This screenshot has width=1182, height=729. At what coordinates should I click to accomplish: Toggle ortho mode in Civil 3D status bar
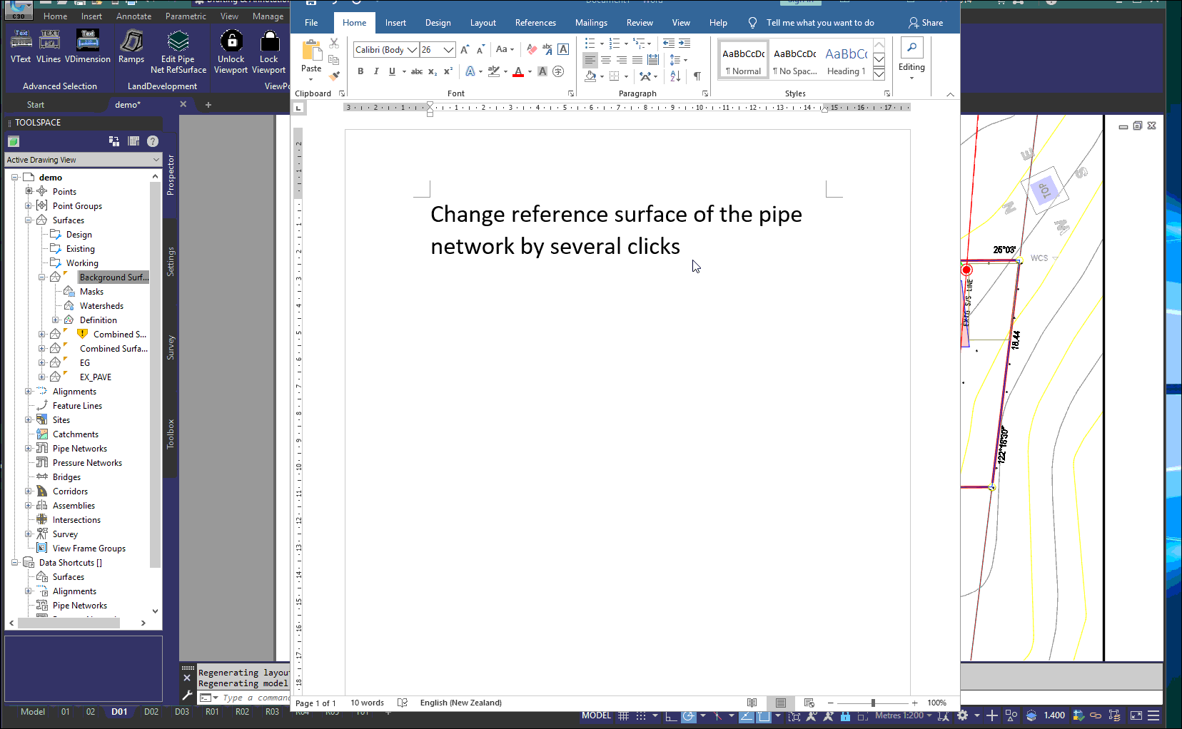tap(671, 716)
